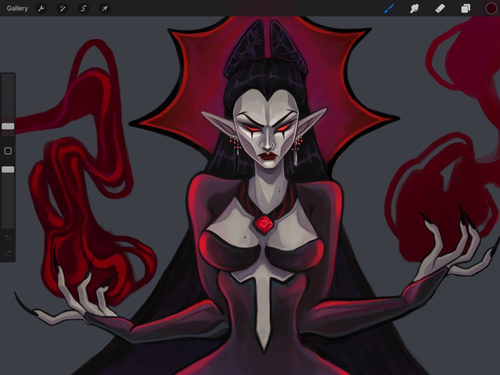
Task: Select the Smudge tool
Action: pyautogui.click(x=414, y=8)
